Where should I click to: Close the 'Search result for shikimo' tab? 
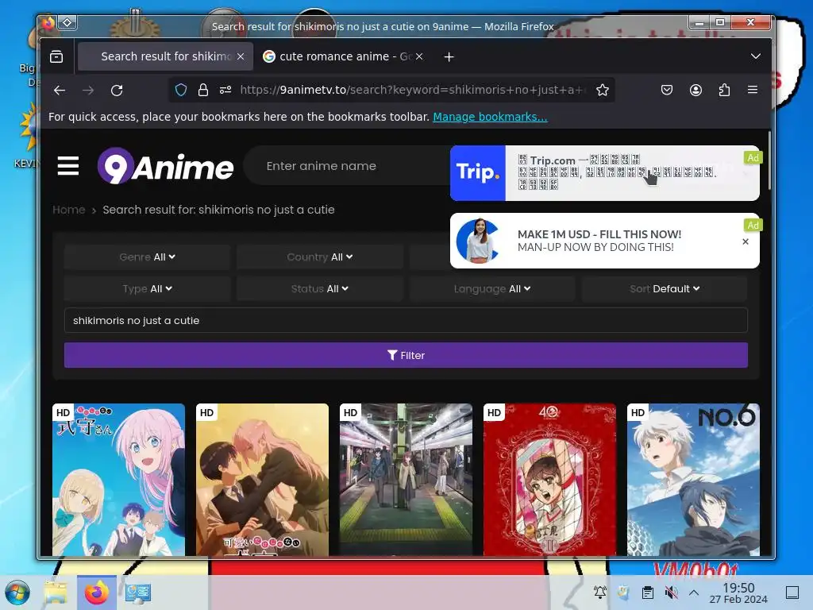pos(241,56)
